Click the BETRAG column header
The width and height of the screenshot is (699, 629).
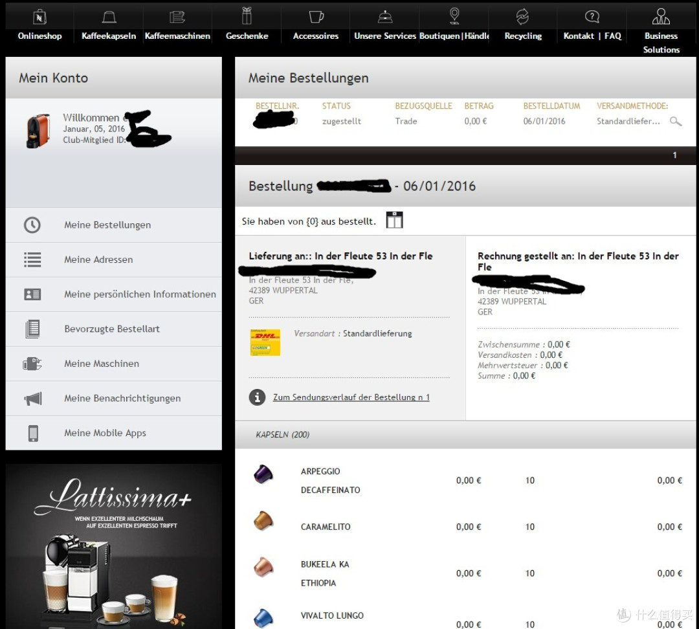[479, 105]
